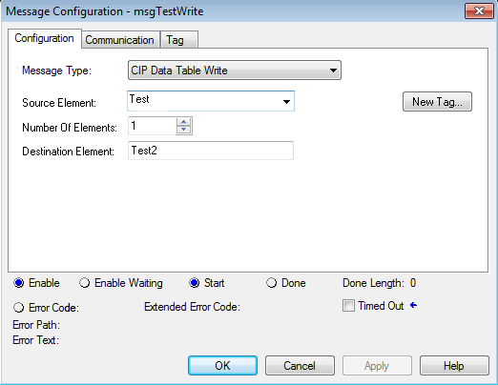Click into the Destination Element field

[211, 151]
